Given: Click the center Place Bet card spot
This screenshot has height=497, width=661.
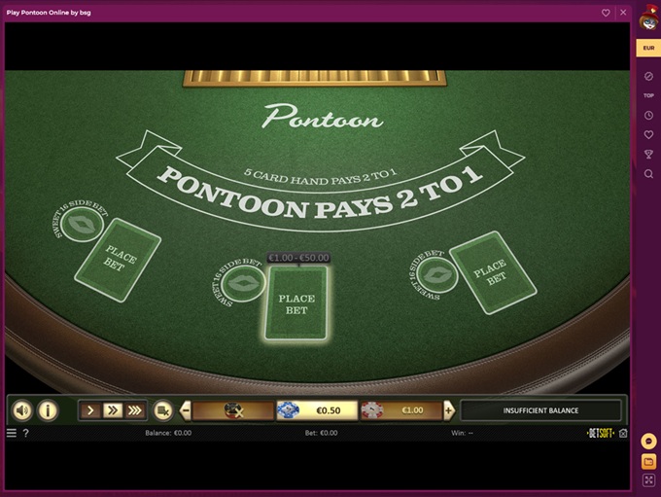Looking at the screenshot, I should click(296, 302).
